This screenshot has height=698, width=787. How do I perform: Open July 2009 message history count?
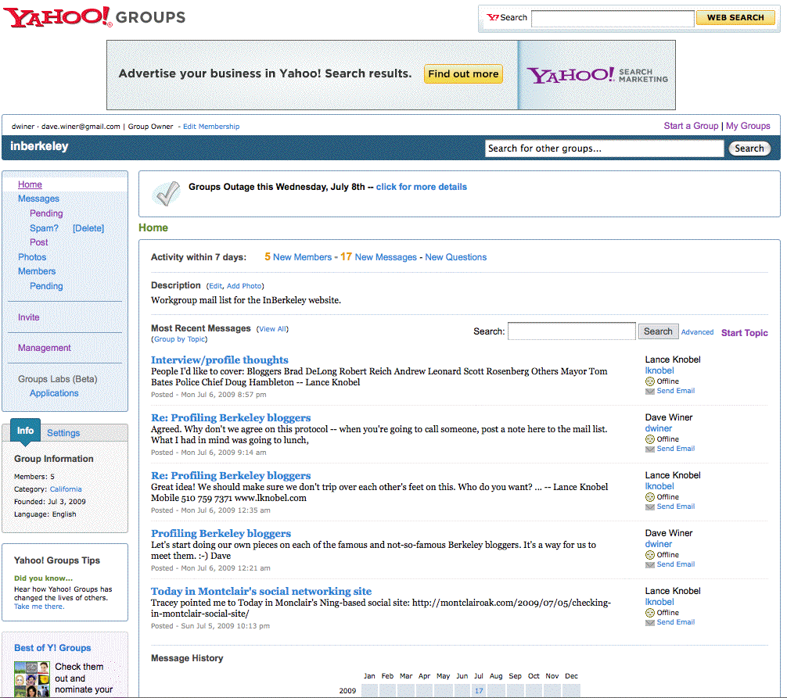tap(478, 690)
